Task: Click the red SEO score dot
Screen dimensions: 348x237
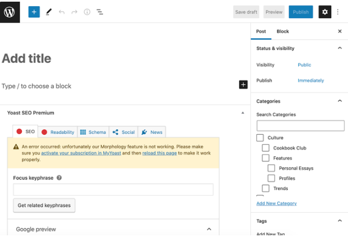Action: 19,131
